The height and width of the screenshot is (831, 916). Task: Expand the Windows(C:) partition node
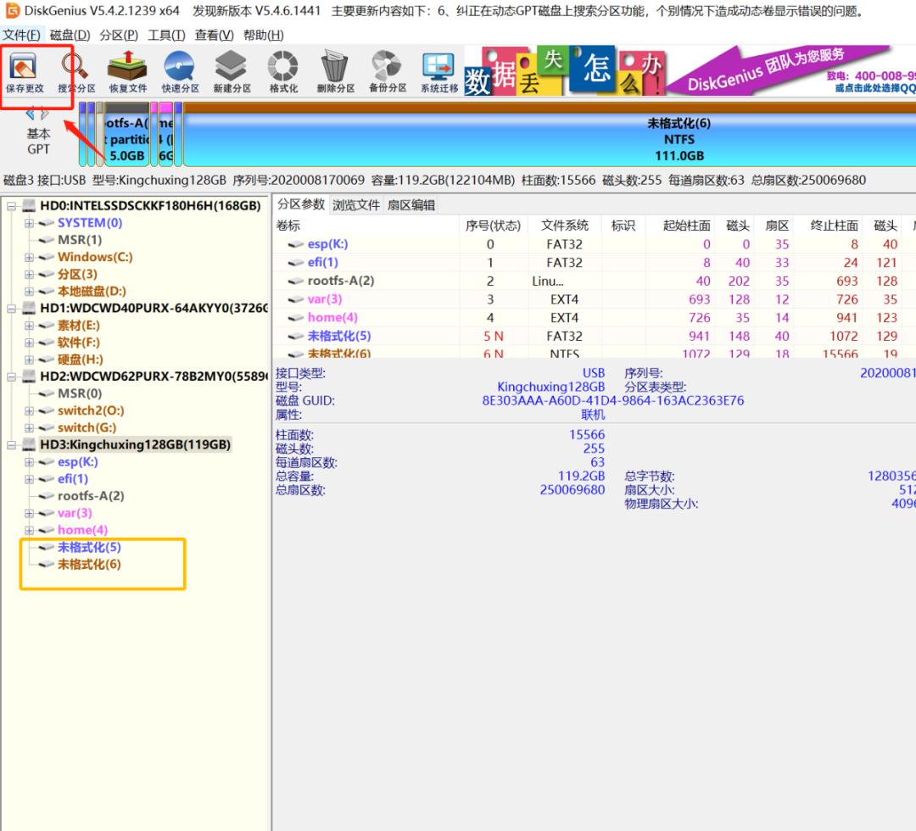click(x=30, y=257)
